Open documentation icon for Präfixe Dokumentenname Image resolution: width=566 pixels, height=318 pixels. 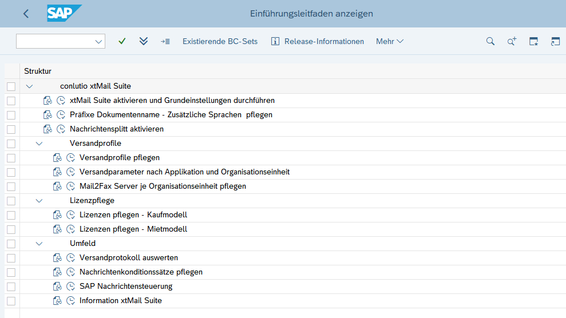click(x=48, y=114)
